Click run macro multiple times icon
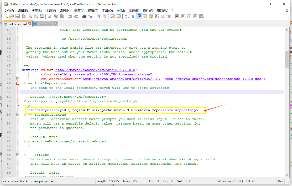The image size is (292, 186). click(x=195, y=16)
